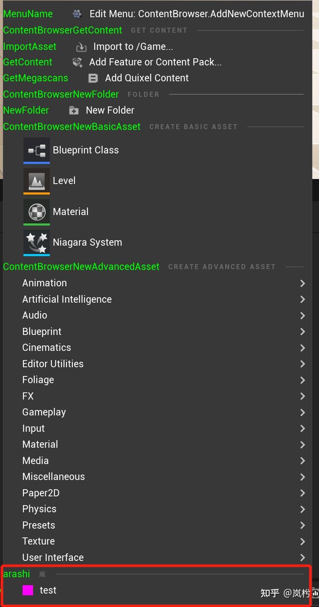
Task: Open the Physics submenu
Action: click(x=39, y=509)
